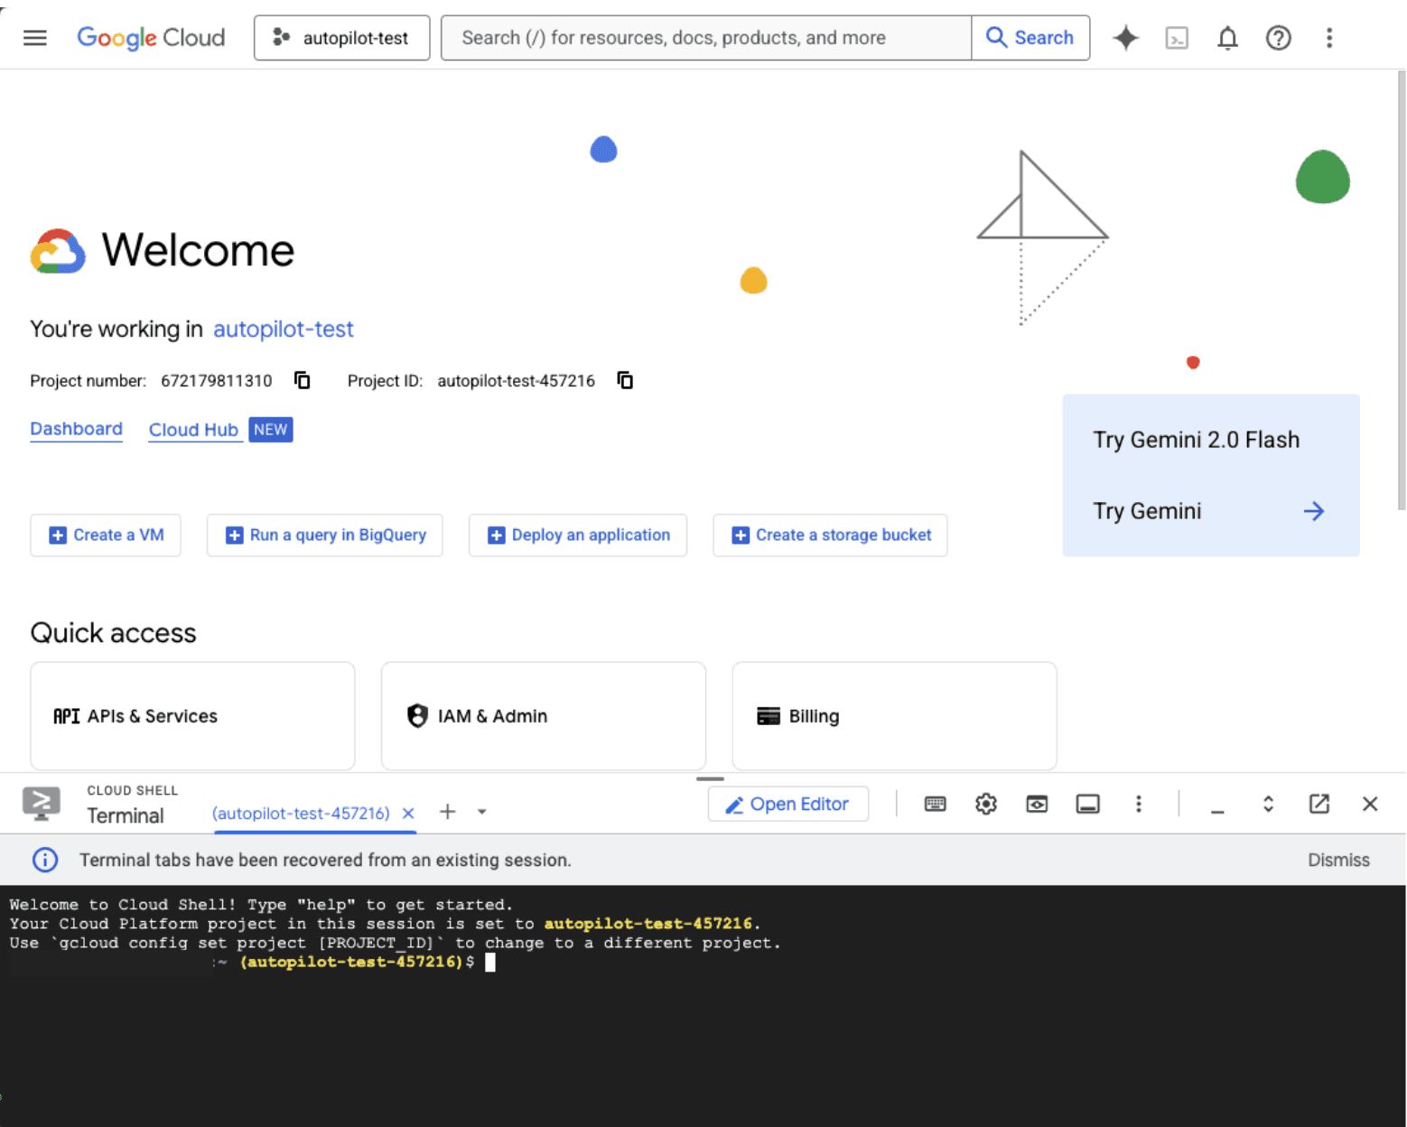Open the notifications bell
This screenshot has height=1127, width=1407.
tap(1227, 38)
